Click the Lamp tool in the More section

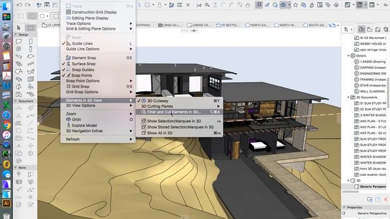tap(30, 182)
